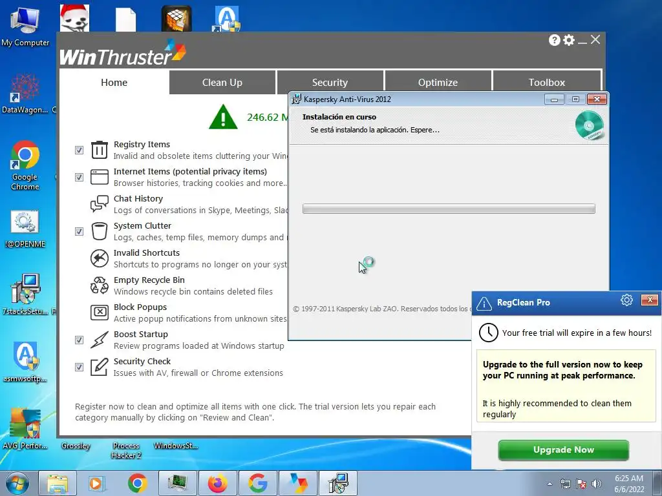Open Windows Explorer from taskbar
Screen dimensions: 662x496
pos(58,483)
